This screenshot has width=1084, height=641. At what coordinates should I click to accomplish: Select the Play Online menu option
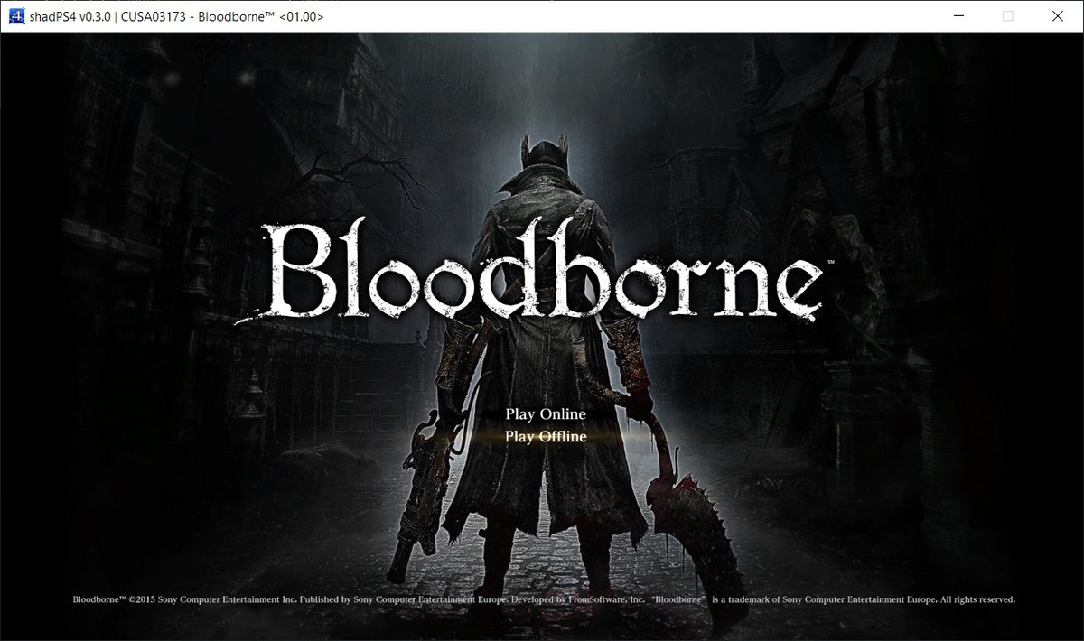tap(546, 414)
